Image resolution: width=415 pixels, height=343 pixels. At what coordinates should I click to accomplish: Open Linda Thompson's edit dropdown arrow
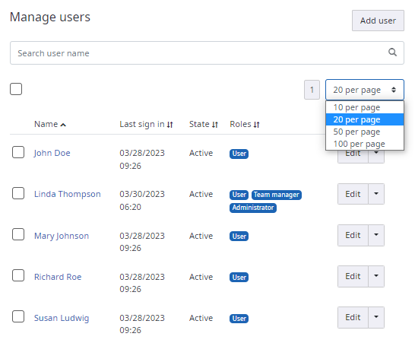pyautogui.click(x=376, y=194)
